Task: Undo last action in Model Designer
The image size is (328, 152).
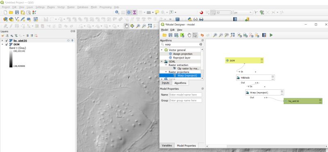Action: 202,35
